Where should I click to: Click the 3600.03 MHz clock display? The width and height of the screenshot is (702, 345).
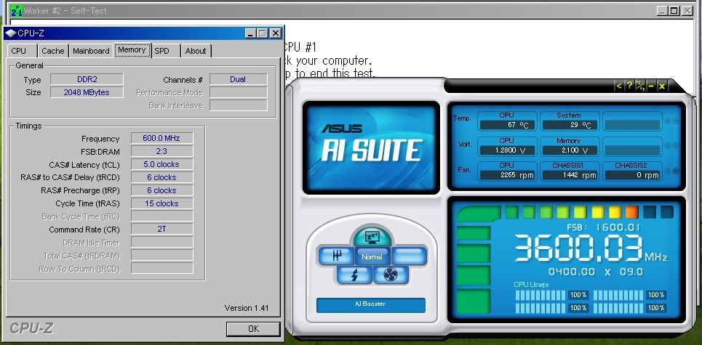pyautogui.click(x=590, y=249)
